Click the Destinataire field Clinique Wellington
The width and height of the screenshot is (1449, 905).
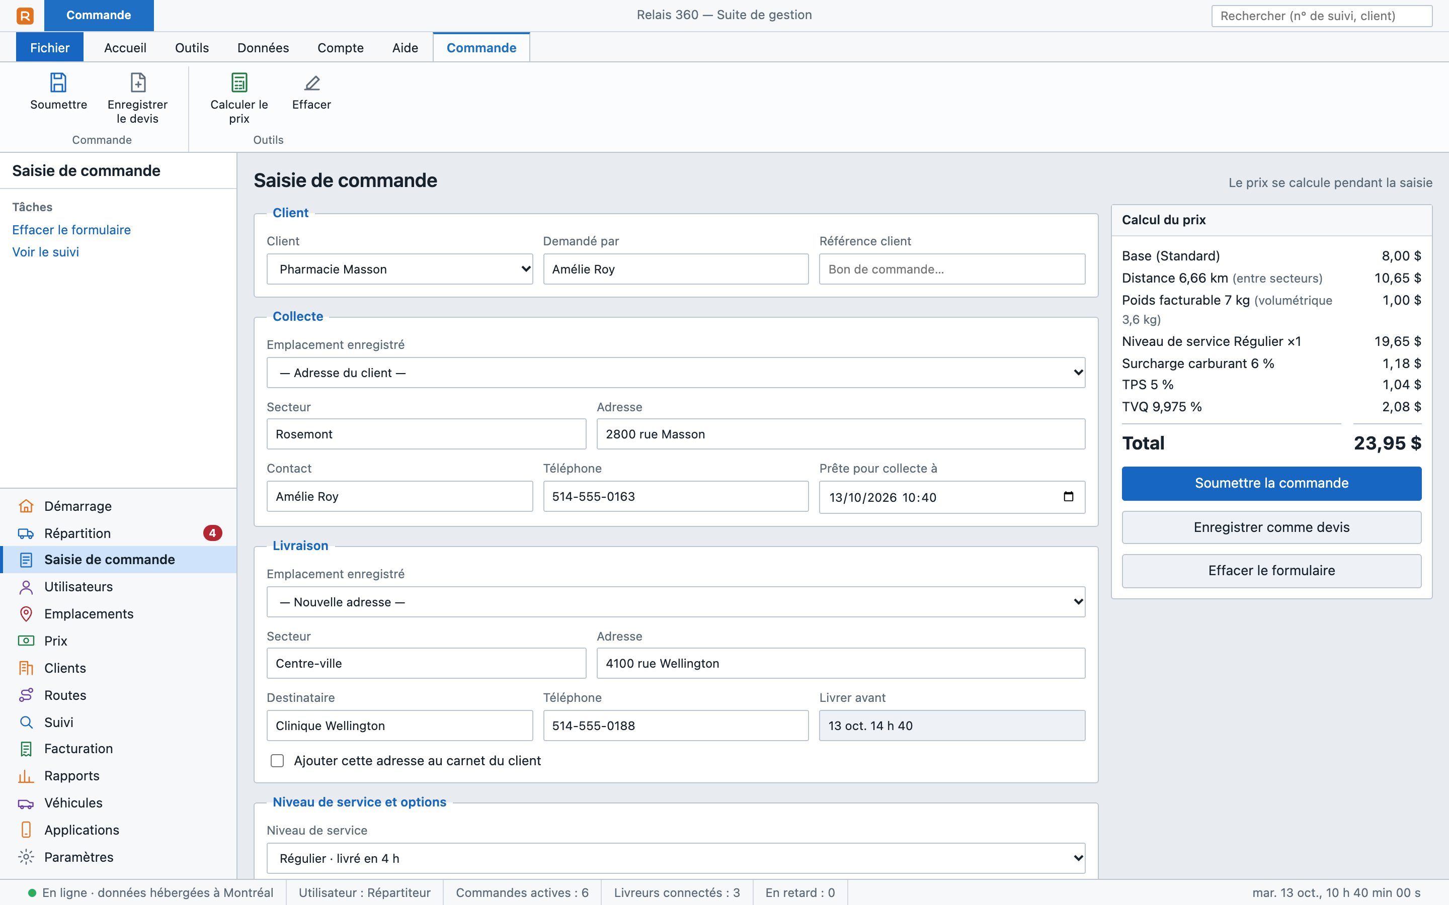click(399, 726)
